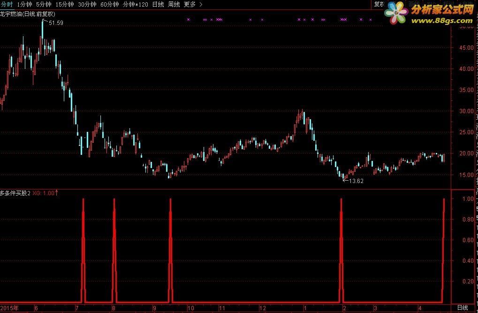Click the > arrow after 更多
The width and height of the screenshot is (478, 313).
[201, 4]
